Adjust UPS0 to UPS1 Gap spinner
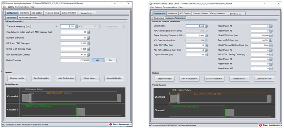This screenshot has width=284, height=128. point(88,49)
